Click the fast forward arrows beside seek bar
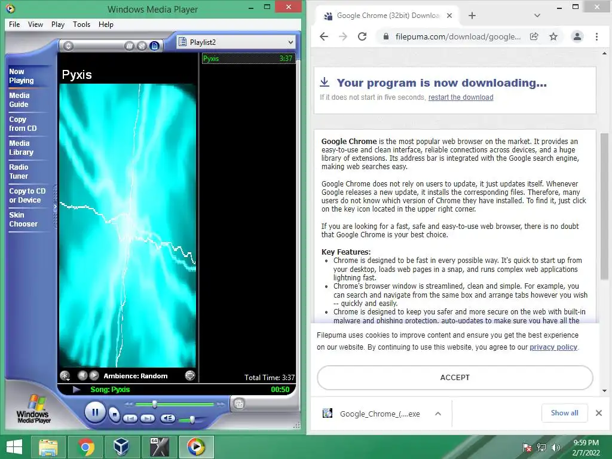The width and height of the screenshot is (612, 459). tap(221, 405)
